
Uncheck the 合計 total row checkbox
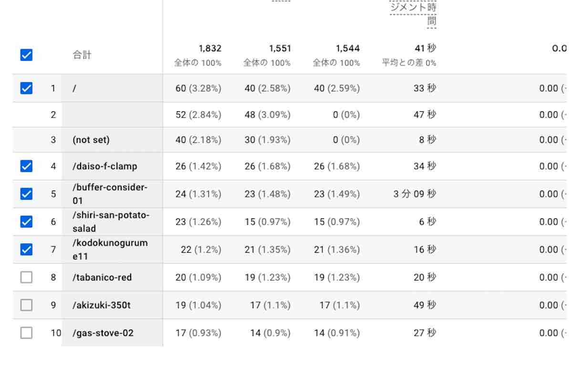tap(26, 55)
